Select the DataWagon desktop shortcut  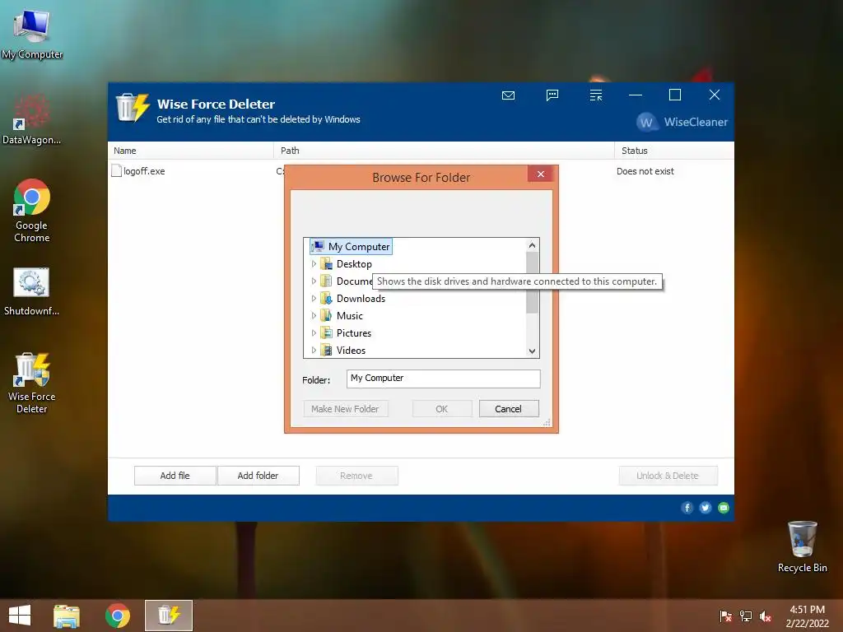click(x=32, y=118)
